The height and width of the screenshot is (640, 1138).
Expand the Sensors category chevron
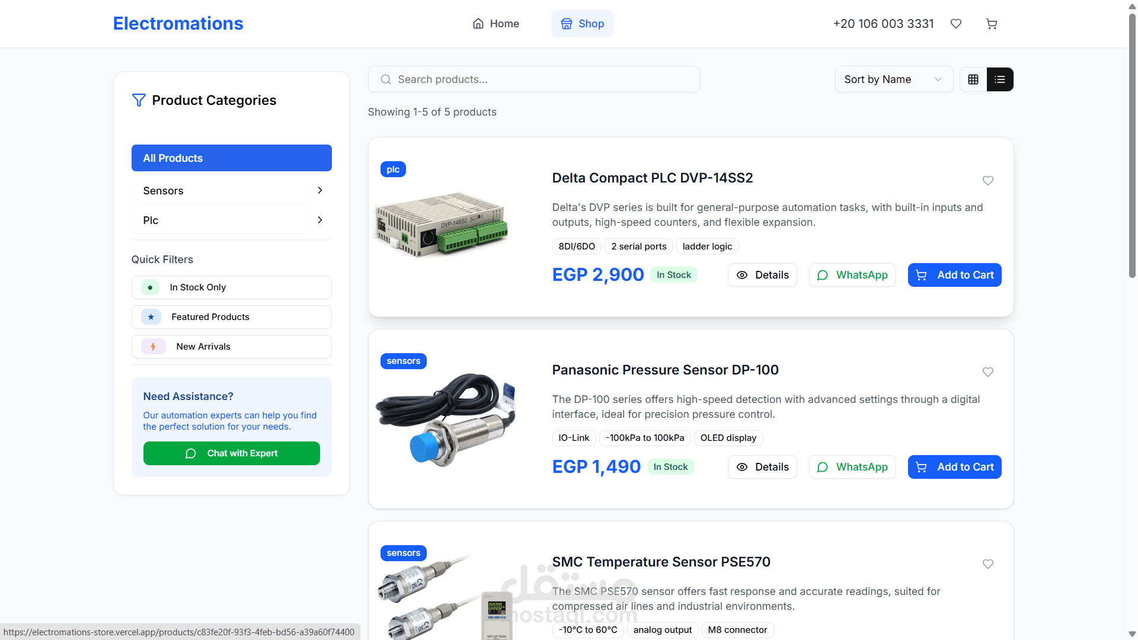pos(320,190)
